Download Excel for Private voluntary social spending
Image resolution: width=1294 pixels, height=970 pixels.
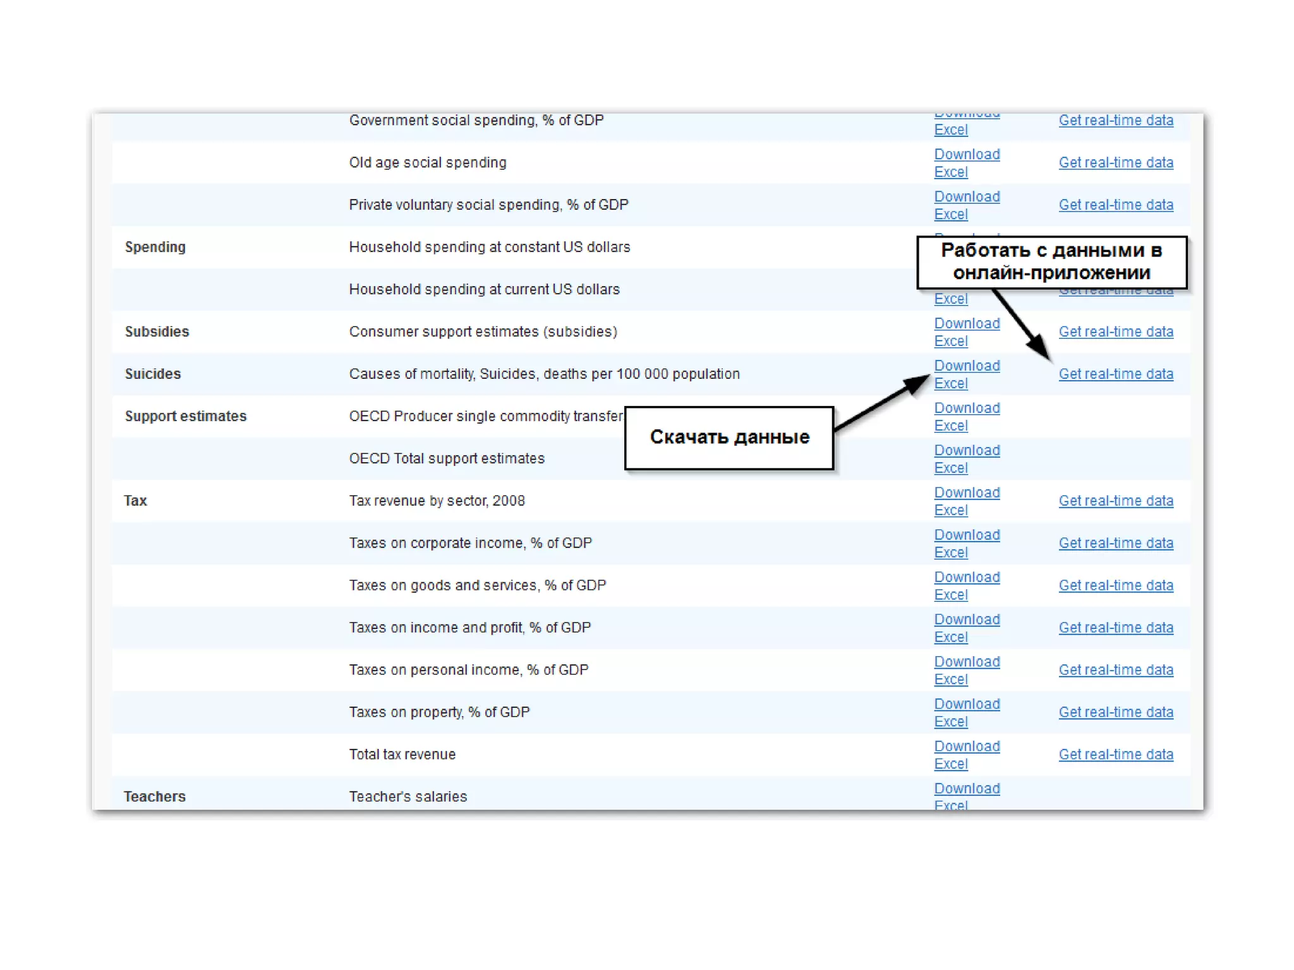pyautogui.click(x=966, y=197)
